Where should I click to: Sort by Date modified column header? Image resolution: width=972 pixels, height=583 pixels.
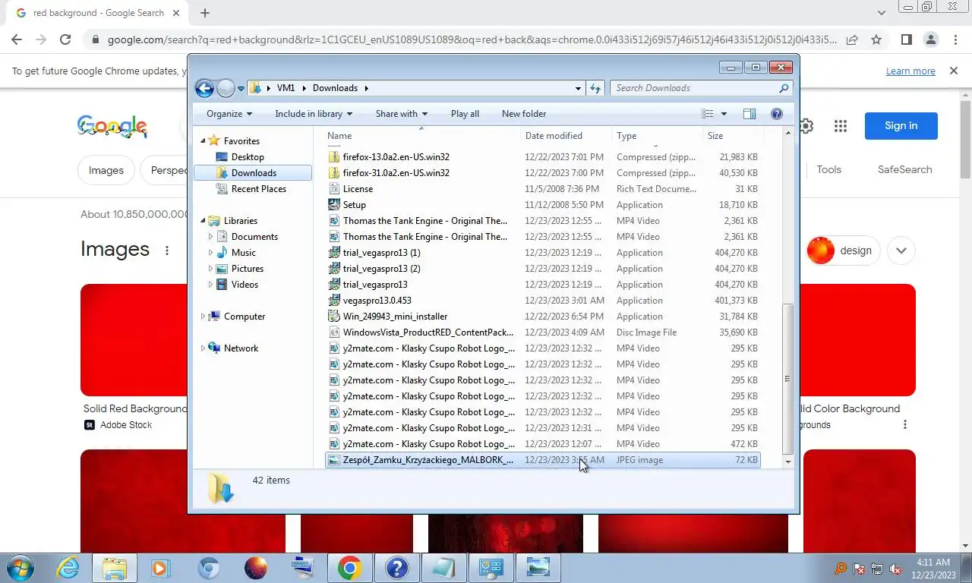[566, 136]
